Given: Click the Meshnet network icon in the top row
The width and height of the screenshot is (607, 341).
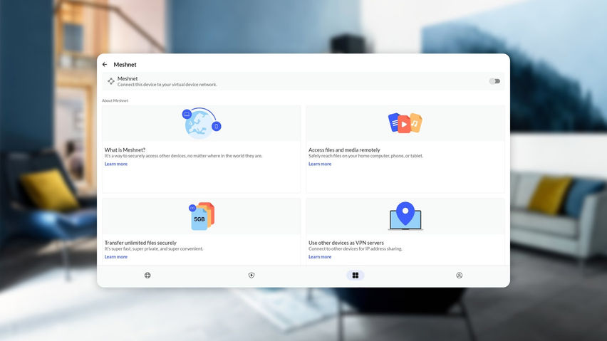Looking at the screenshot, I should [110, 81].
